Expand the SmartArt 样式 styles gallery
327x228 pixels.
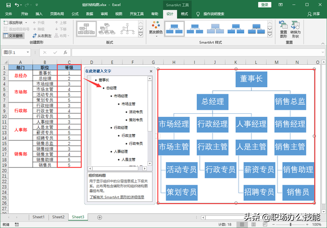coord(270,35)
